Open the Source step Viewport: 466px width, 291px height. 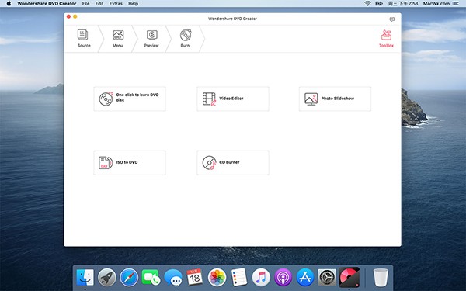[84, 39]
